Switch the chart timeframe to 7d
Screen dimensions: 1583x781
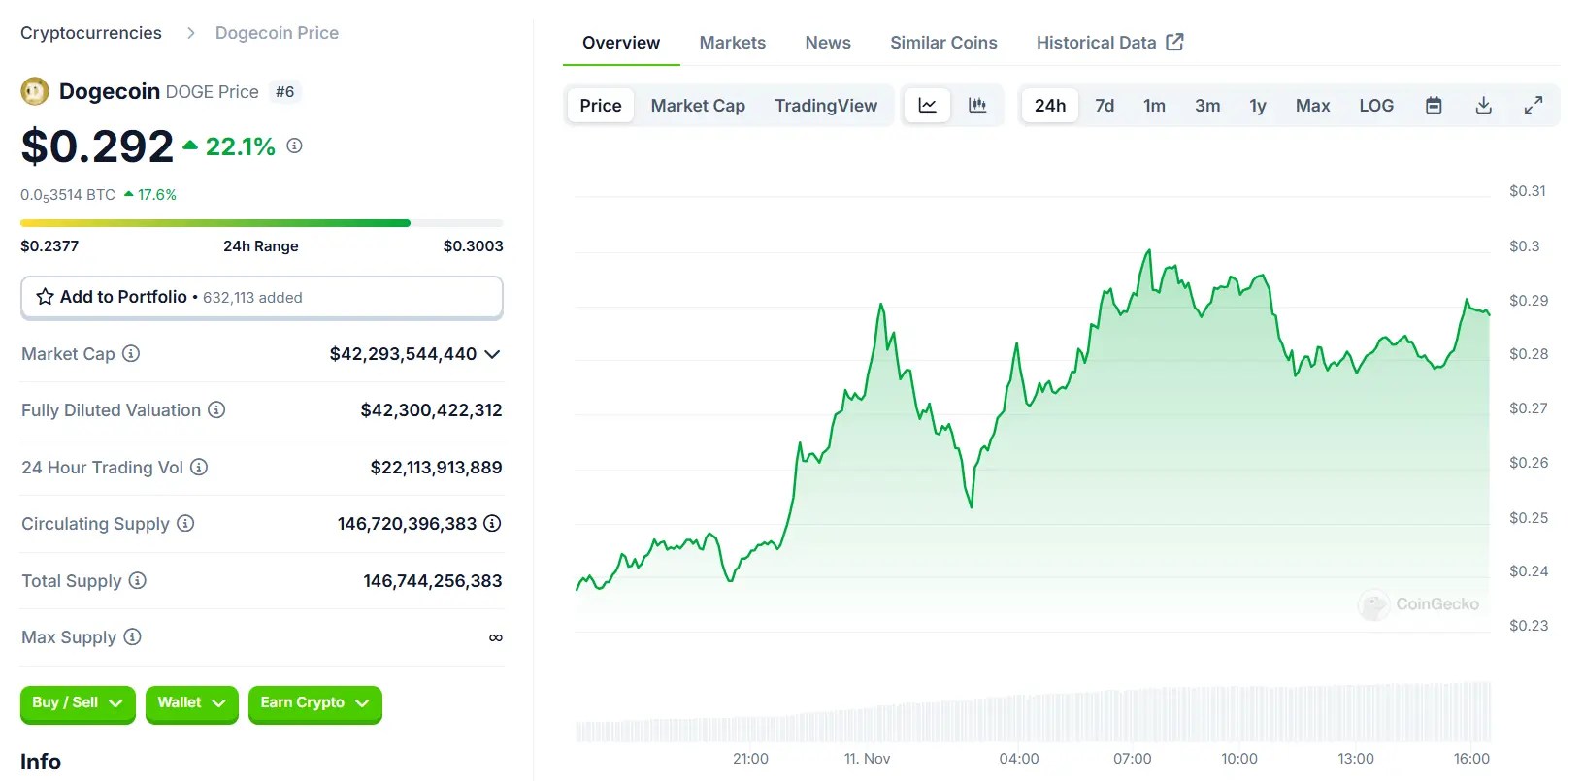coord(1105,105)
